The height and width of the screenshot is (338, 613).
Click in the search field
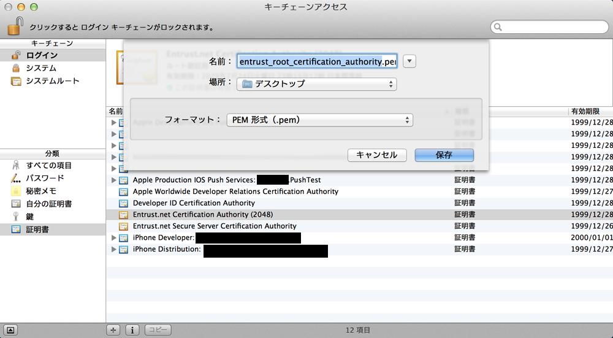point(549,26)
